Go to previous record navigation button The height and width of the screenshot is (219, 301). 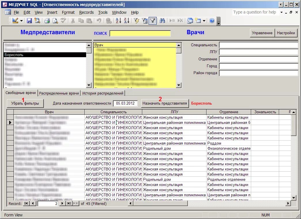coord(33,203)
